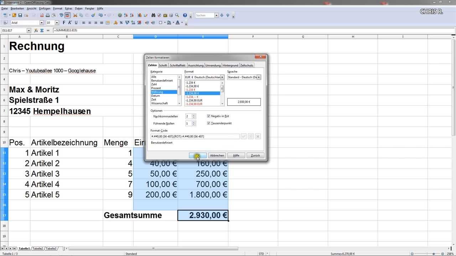This screenshot has height=256, width=456.
Task: Sort ascending icon in toolbar
Action: coord(126,15)
